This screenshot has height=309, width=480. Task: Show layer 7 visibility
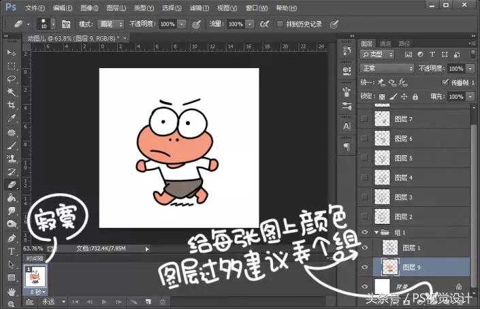point(364,118)
